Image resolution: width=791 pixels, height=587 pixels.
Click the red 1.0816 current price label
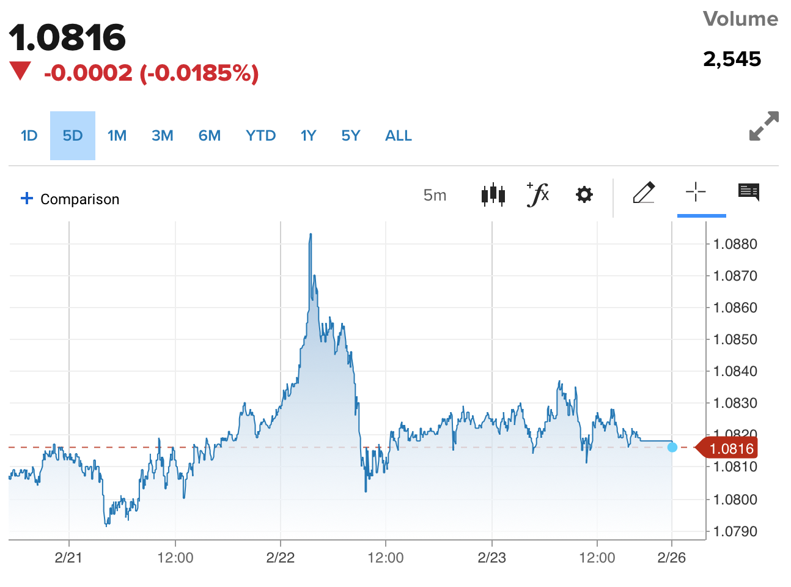[730, 449]
